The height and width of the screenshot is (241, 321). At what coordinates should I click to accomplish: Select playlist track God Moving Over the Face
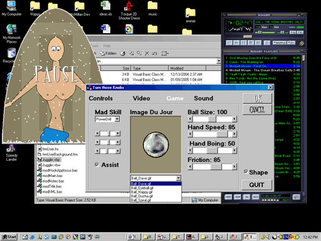[x=262, y=58]
